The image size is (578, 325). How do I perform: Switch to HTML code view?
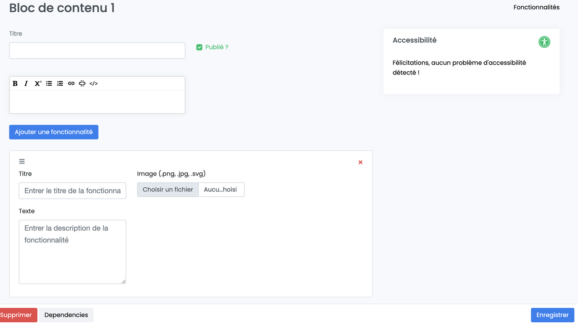93,84
